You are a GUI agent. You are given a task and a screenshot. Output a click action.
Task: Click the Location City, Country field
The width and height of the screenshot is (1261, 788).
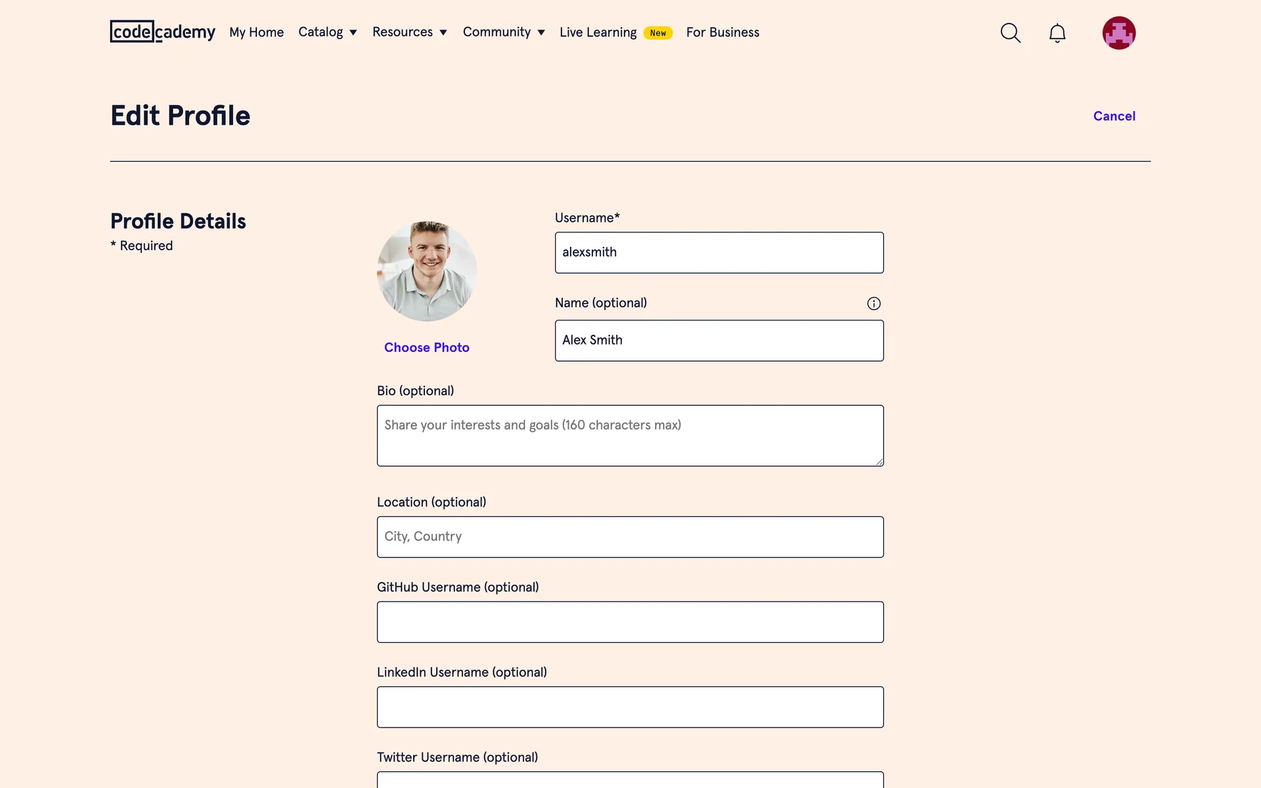tap(630, 537)
